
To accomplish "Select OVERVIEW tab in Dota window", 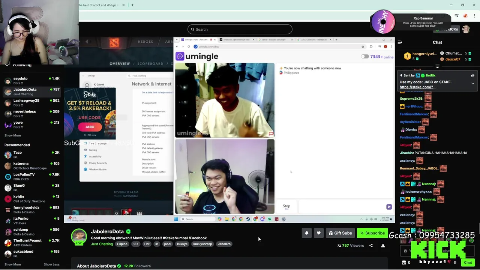I will click(120, 64).
